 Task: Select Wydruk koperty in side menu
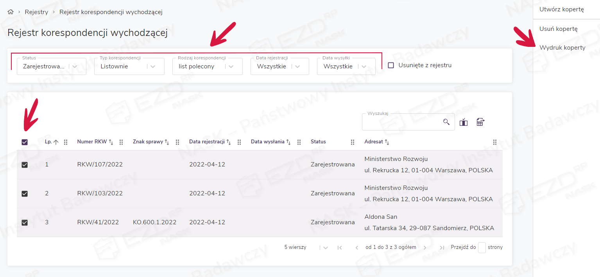(562, 48)
